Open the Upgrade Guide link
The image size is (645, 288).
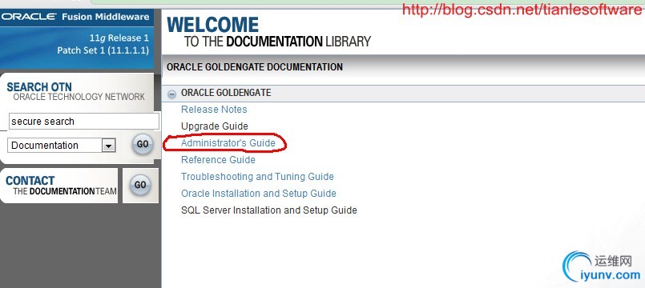(x=214, y=126)
